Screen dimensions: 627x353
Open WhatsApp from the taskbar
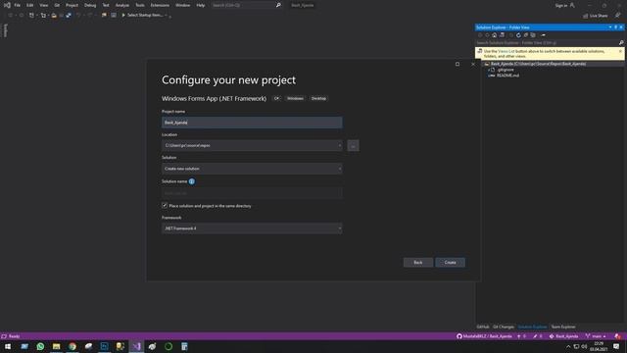click(40, 346)
